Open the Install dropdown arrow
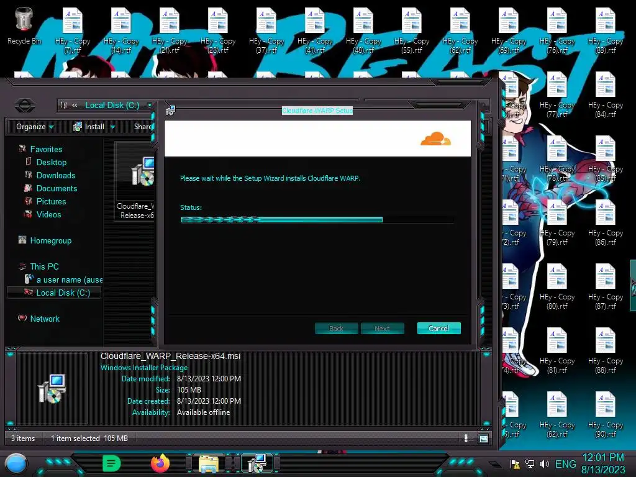Image resolution: width=636 pixels, height=477 pixels. click(x=113, y=127)
